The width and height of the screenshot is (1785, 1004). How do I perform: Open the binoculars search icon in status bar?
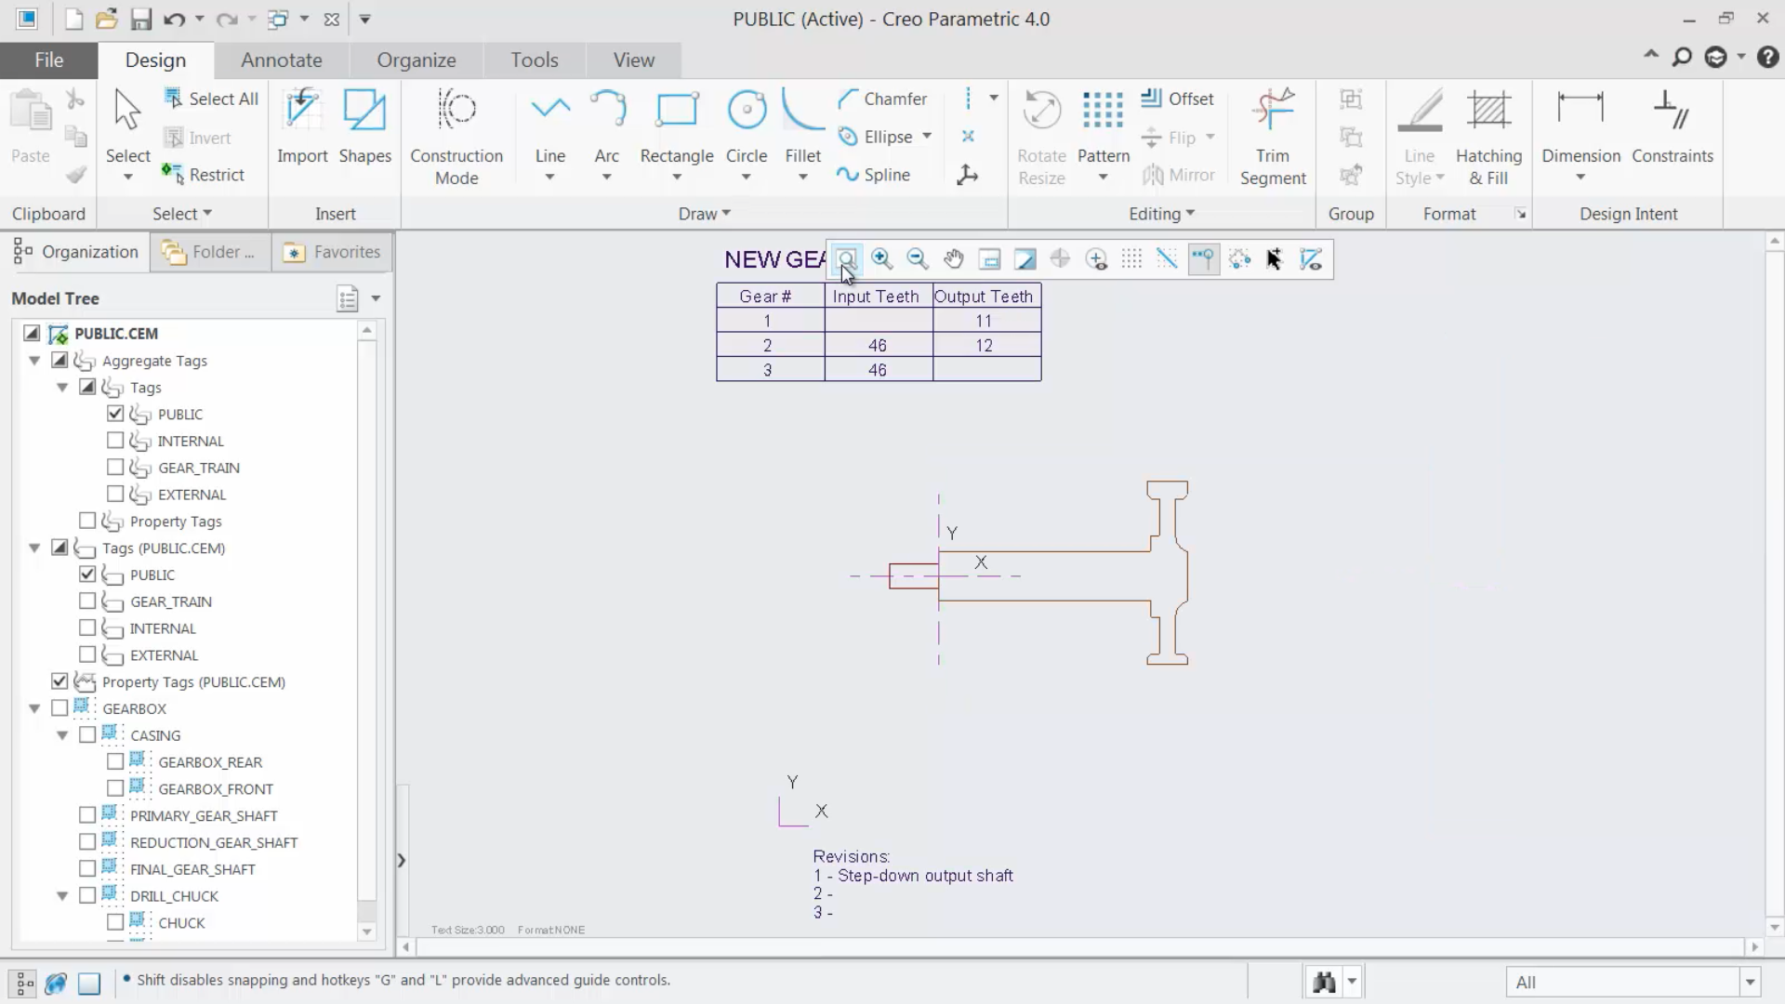pos(1324,982)
